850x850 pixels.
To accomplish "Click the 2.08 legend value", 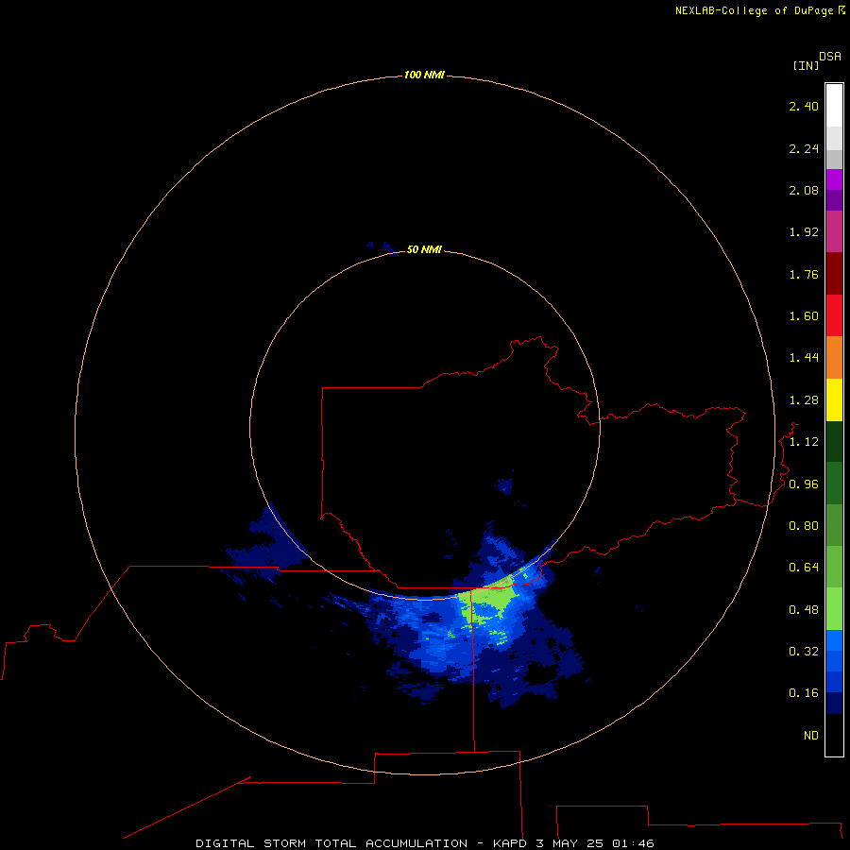I will (804, 190).
